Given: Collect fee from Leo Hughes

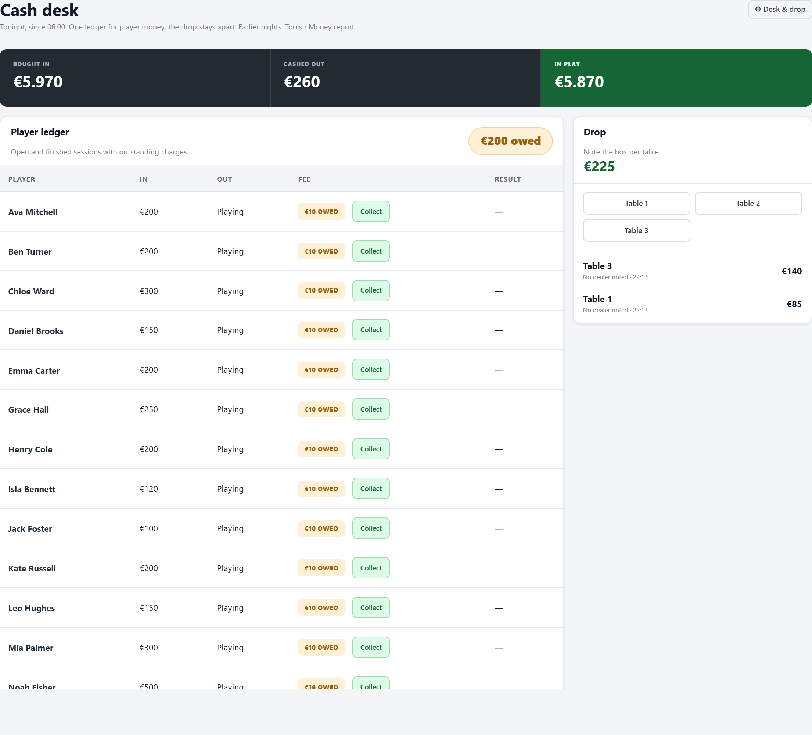Looking at the screenshot, I should 371,608.
